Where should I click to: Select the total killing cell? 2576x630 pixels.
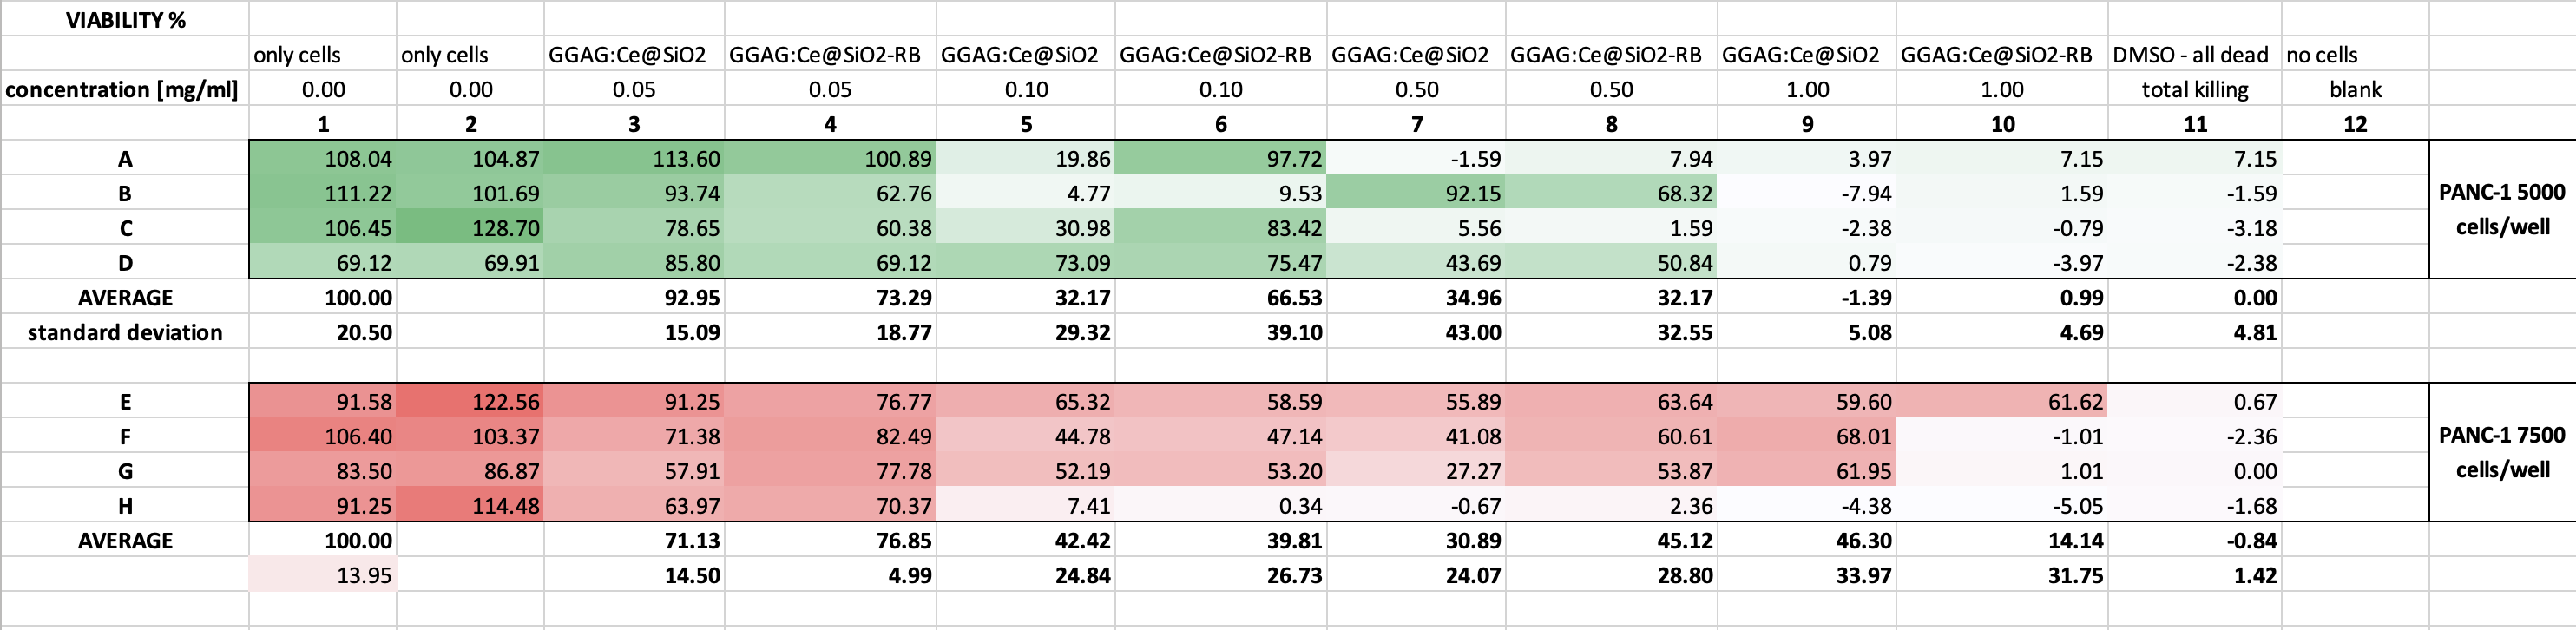point(2194,90)
